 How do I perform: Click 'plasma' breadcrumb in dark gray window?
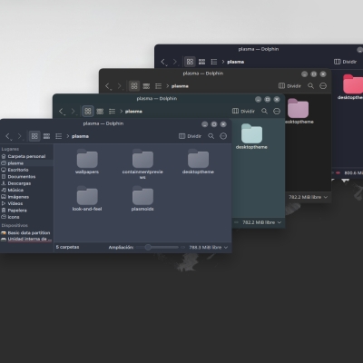(180, 86)
